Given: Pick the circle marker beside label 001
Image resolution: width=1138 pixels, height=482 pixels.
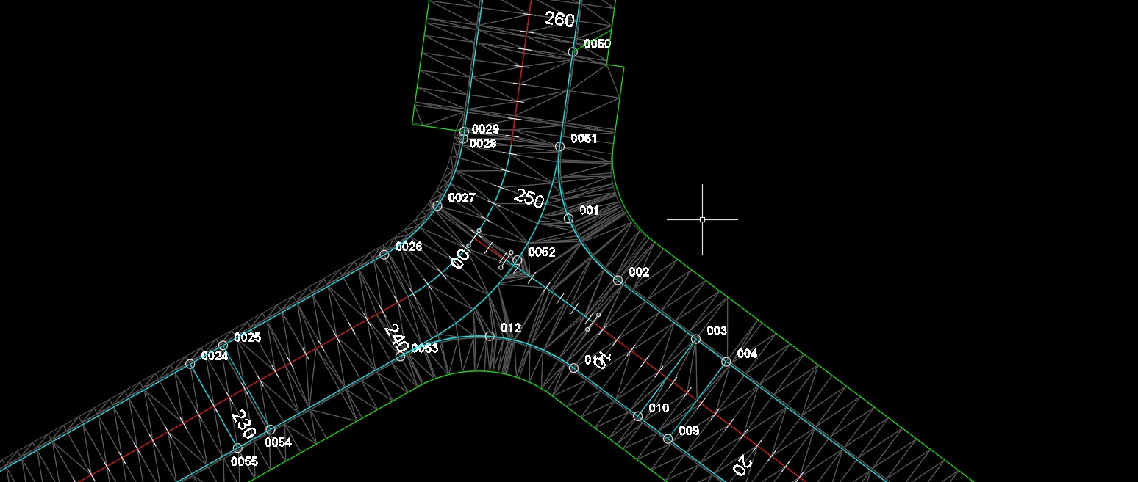Looking at the screenshot, I should (568, 219).
